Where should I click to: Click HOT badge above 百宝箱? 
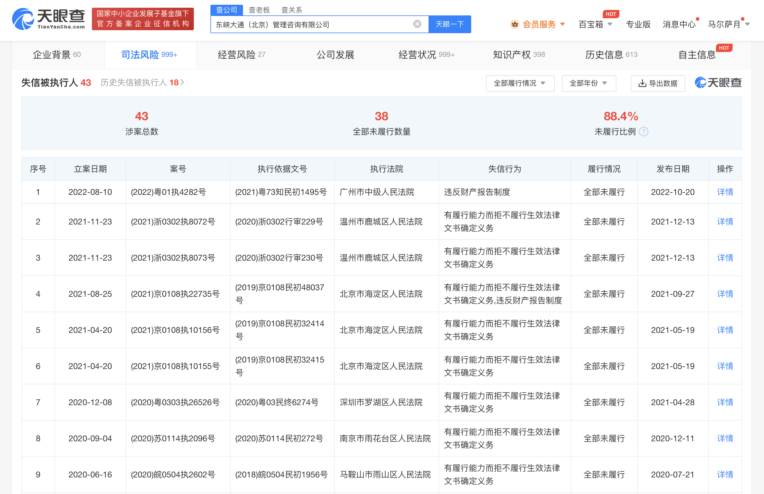coord(610,14)
